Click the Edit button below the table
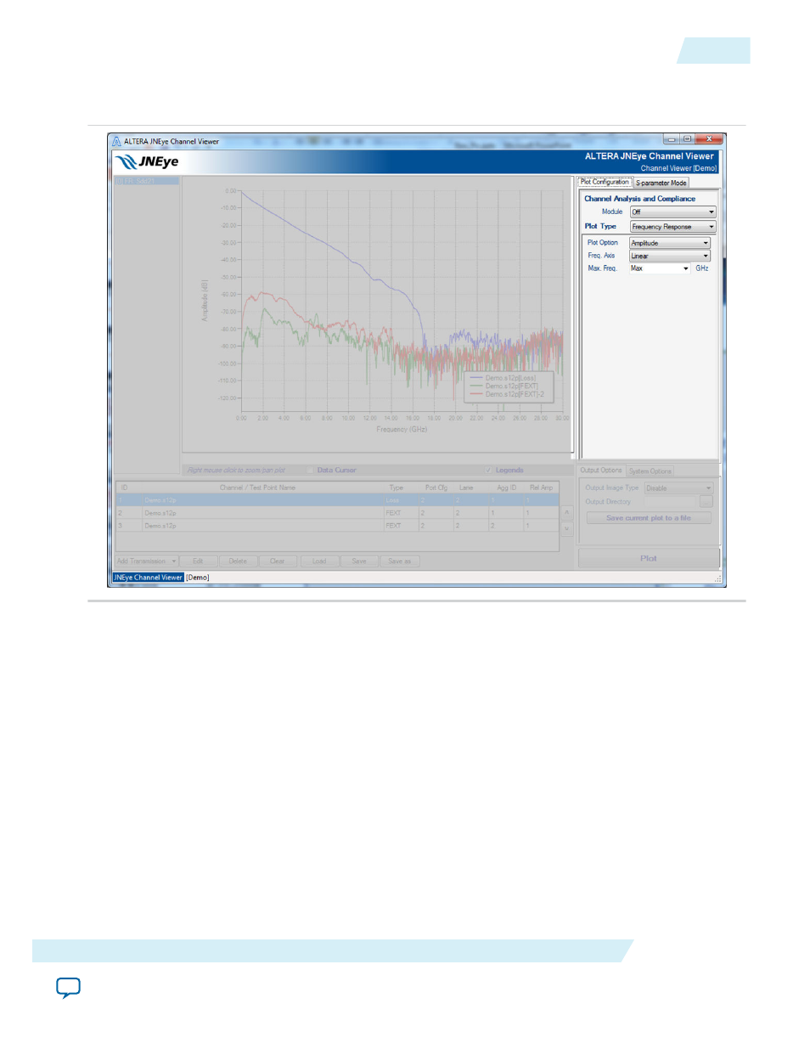 click(x=198, y=561)
